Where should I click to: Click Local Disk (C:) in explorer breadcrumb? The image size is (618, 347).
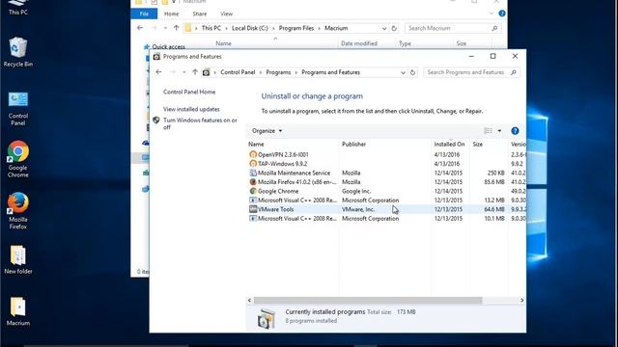(x=250, y=28)
